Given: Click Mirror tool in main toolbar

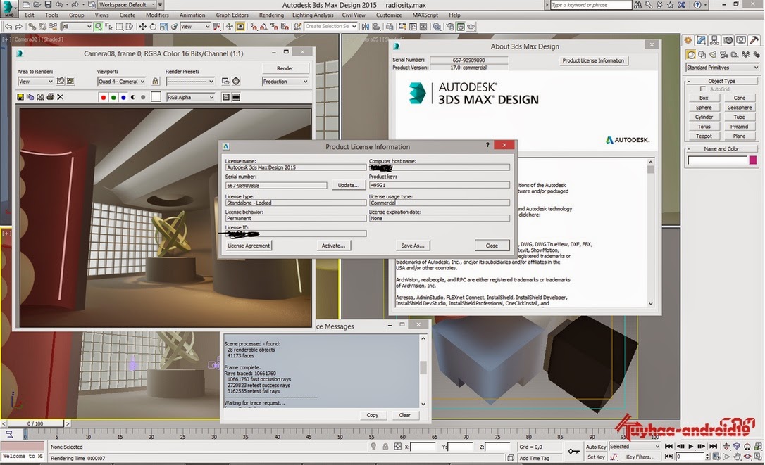Looking at the screenshot, I should click(366, 26).
